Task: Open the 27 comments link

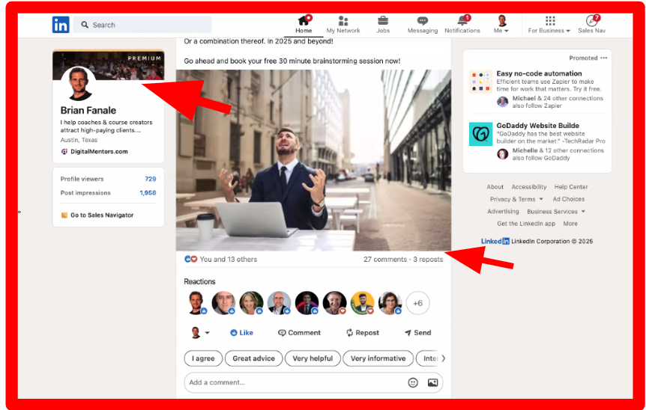Action: click(x=384, y=260)
